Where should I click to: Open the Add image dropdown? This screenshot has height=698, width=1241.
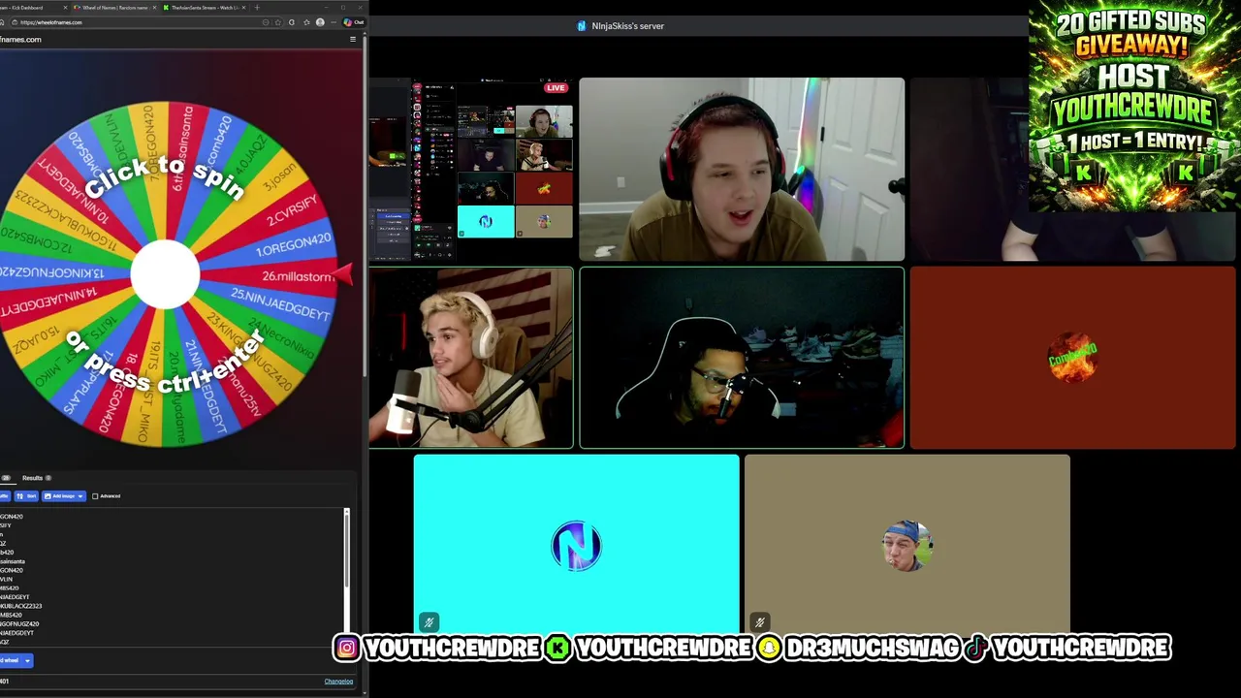click(64, 496)
